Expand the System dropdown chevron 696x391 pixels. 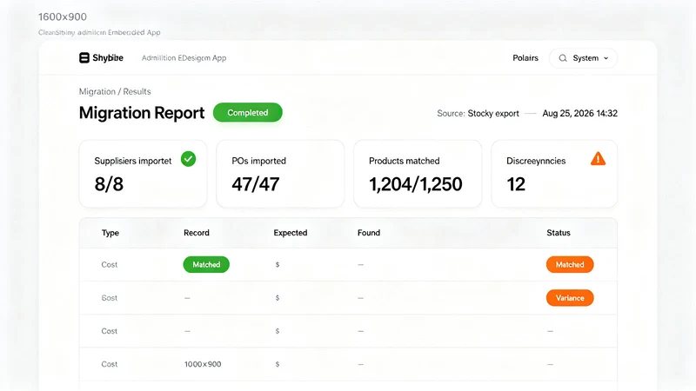click(606, 58)
